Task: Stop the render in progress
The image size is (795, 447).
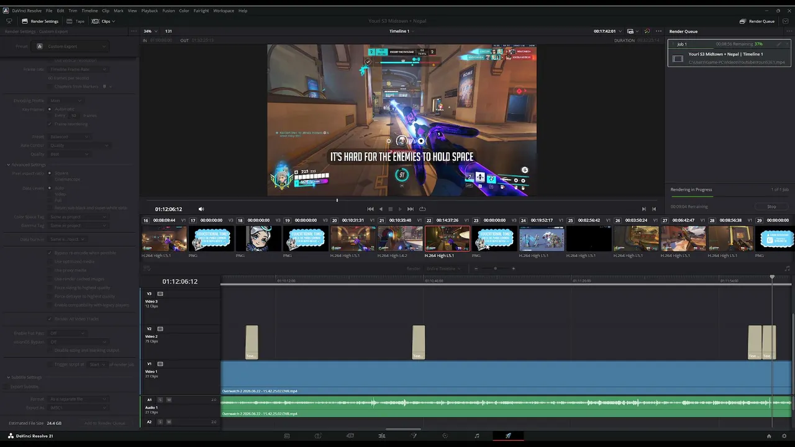Action: 771,207
